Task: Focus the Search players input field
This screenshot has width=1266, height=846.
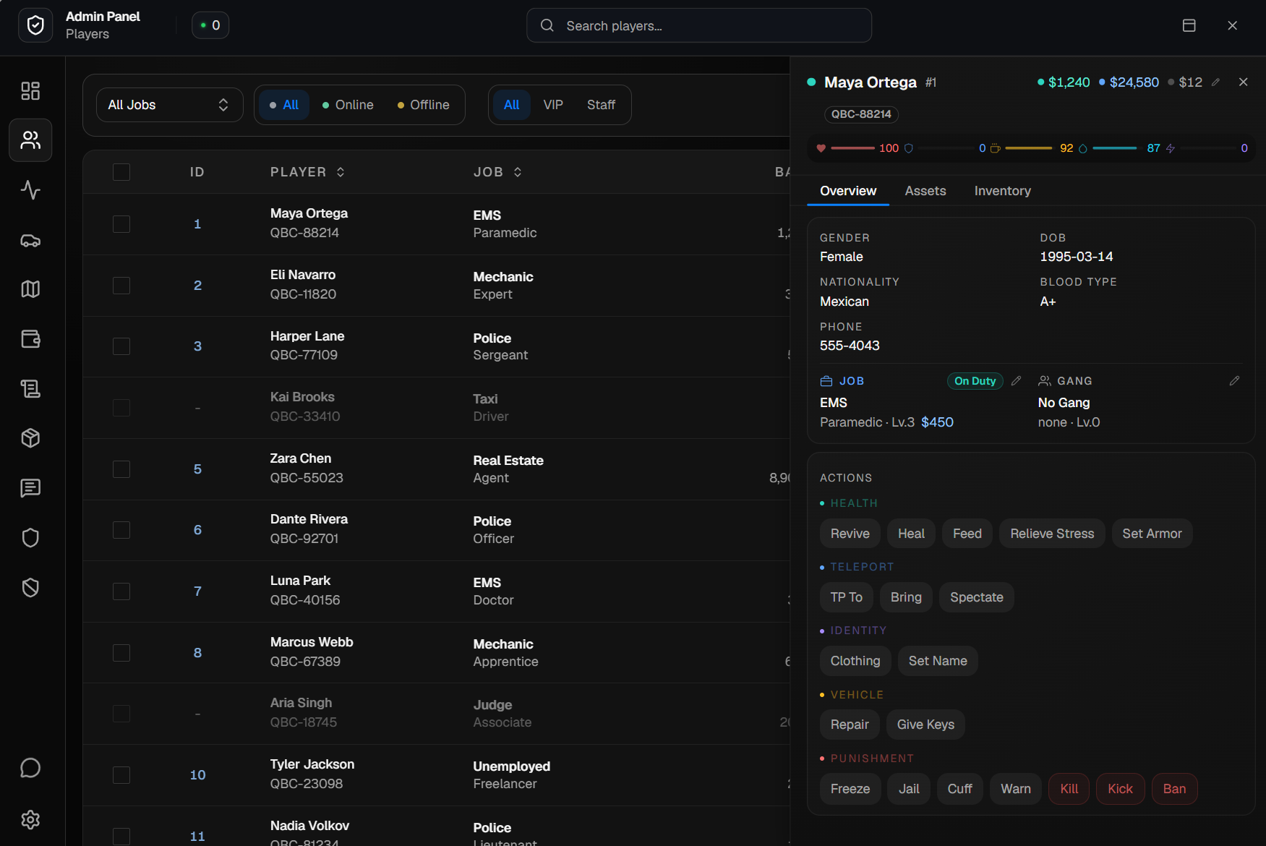Action: coord(698,26)
